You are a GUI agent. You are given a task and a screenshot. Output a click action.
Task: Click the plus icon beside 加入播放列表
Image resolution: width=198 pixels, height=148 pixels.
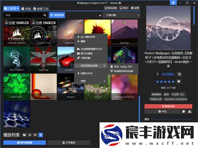pos(78,37)
